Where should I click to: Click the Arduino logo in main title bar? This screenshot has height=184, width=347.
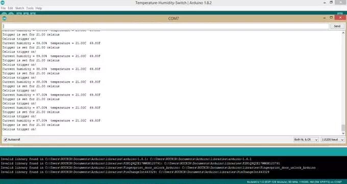click(x=3, y=3)
